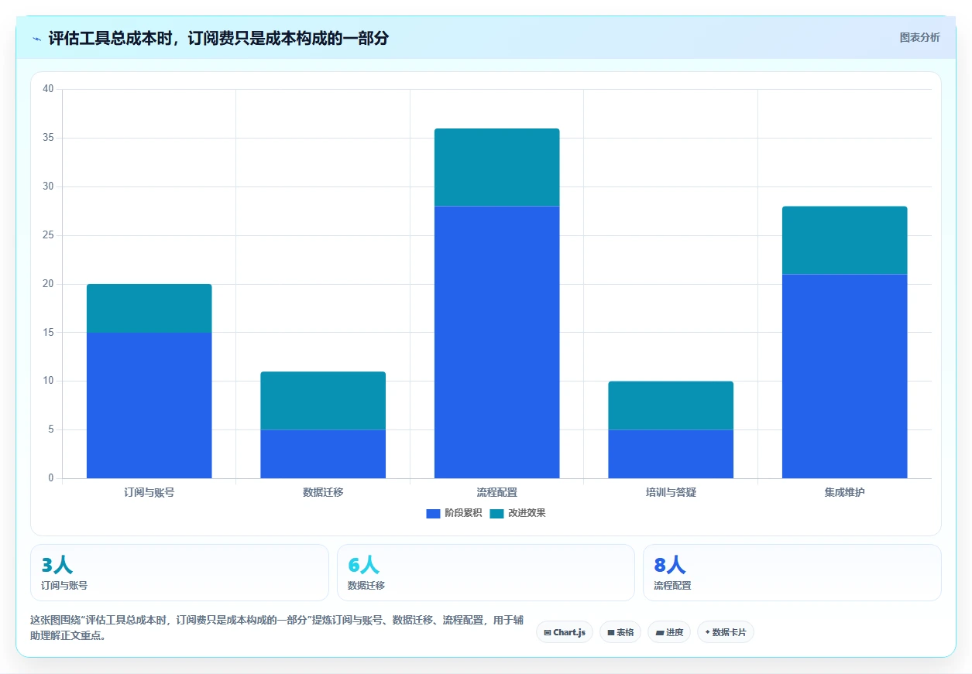Click the 3人 value text

tap(57, 566)
